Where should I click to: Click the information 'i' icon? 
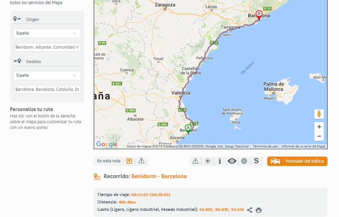coord(220,161)
